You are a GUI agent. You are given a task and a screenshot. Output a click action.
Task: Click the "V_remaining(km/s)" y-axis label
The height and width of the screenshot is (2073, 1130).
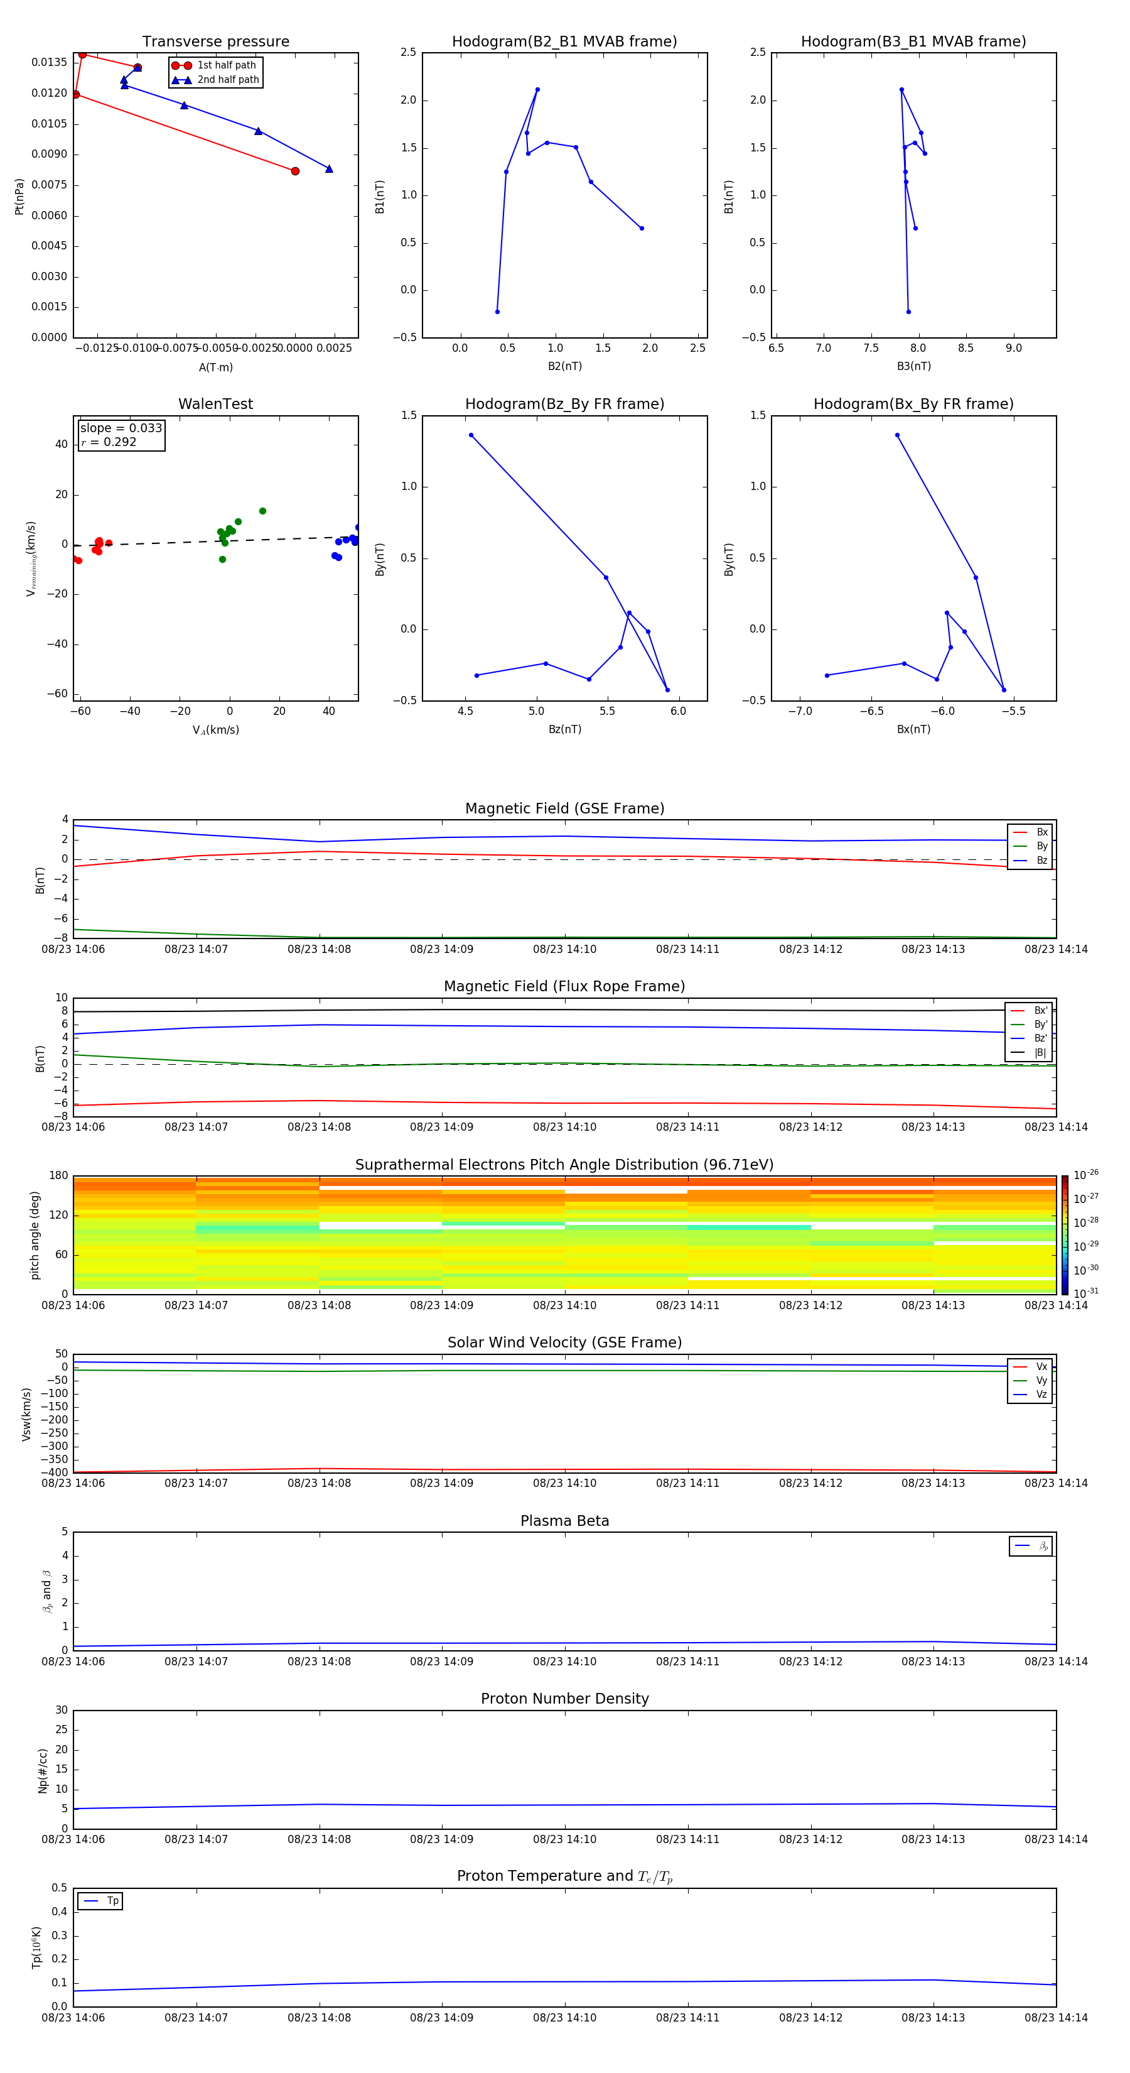(31, 558)
